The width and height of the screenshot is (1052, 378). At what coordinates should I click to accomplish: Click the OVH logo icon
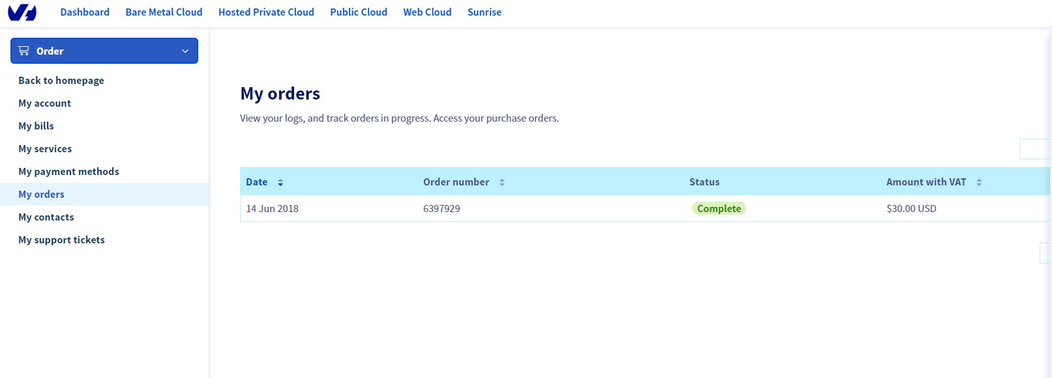pyautogui.click(x=22, y=12)
